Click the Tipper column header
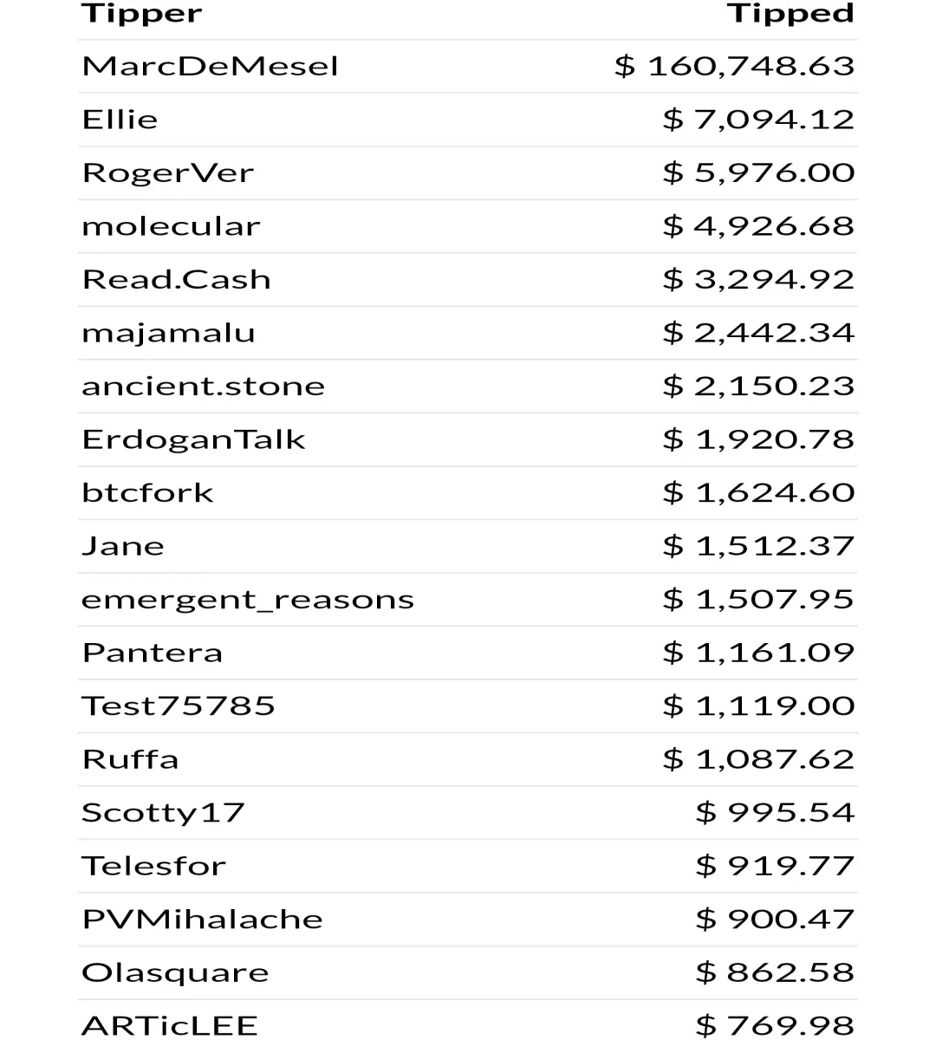936x1040 pixels. 142,14
